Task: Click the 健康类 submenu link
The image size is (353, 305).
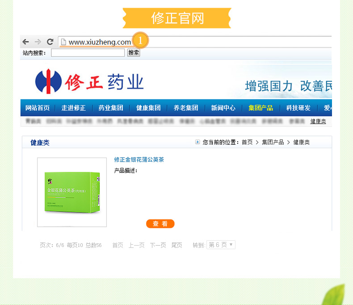Action: [x=318, y=121]
